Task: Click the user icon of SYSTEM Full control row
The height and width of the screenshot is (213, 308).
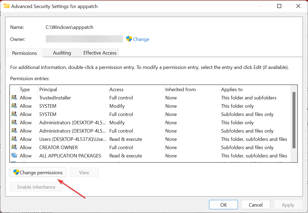Action: click(x=14, y=114)
